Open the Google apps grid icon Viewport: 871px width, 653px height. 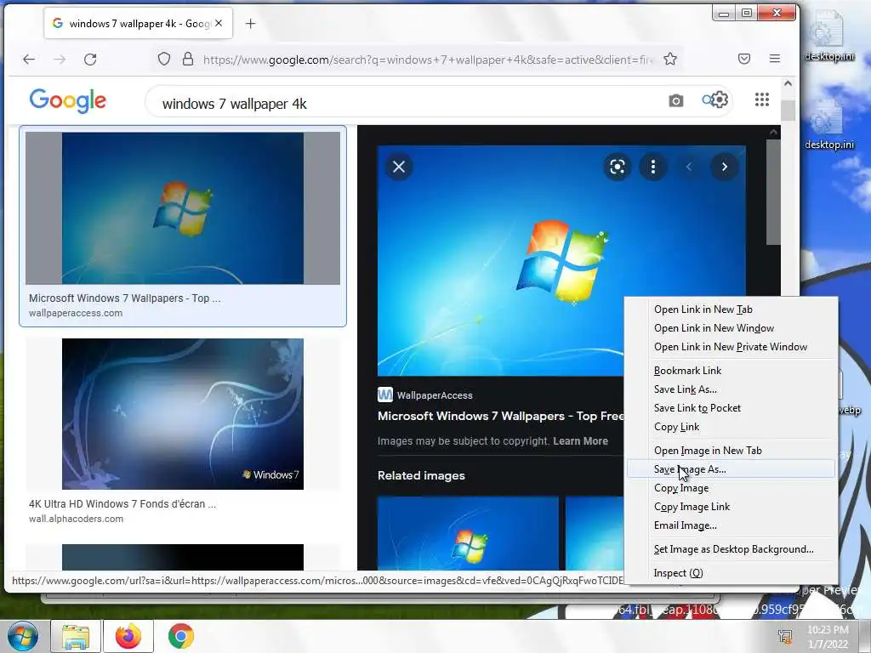click(x=762, y=99)
